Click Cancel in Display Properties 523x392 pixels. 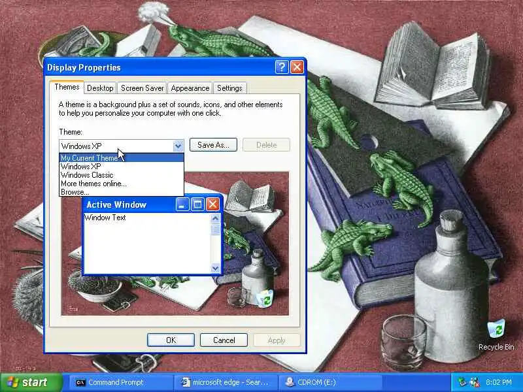[224, 340]
